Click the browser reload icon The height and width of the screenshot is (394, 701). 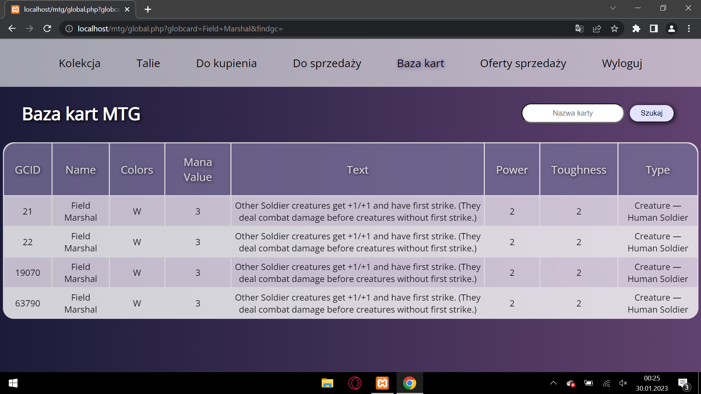click(47, 28)
